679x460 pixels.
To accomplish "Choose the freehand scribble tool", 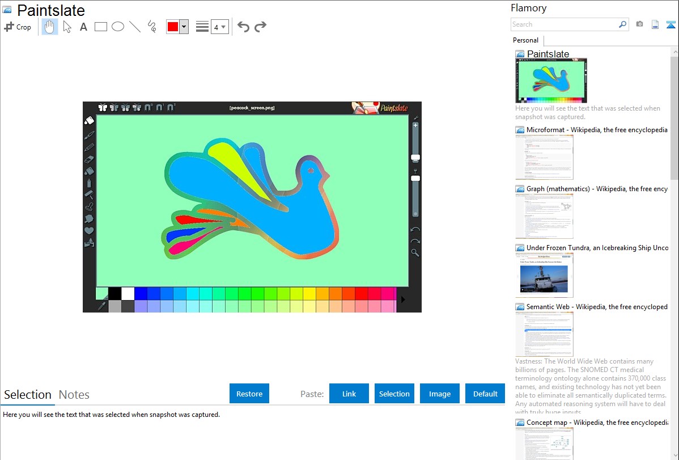I will 151,27.
